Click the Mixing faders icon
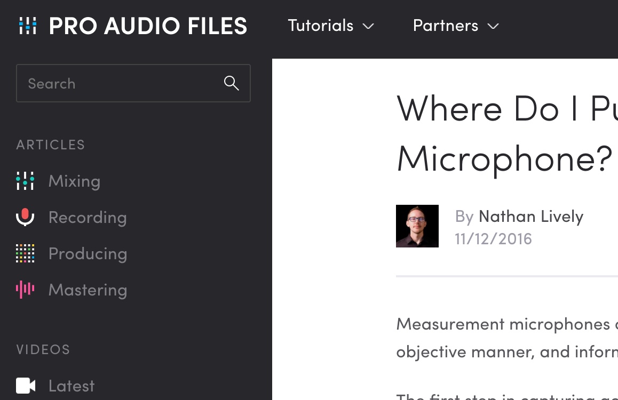The width and height of the screenshot is (618, 400). (x=25, y=181)
